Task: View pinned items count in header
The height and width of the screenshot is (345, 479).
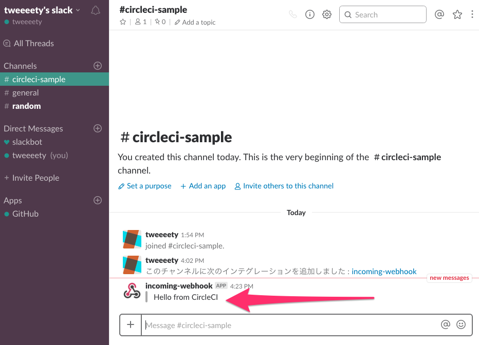Action: [x=160, y=22]
